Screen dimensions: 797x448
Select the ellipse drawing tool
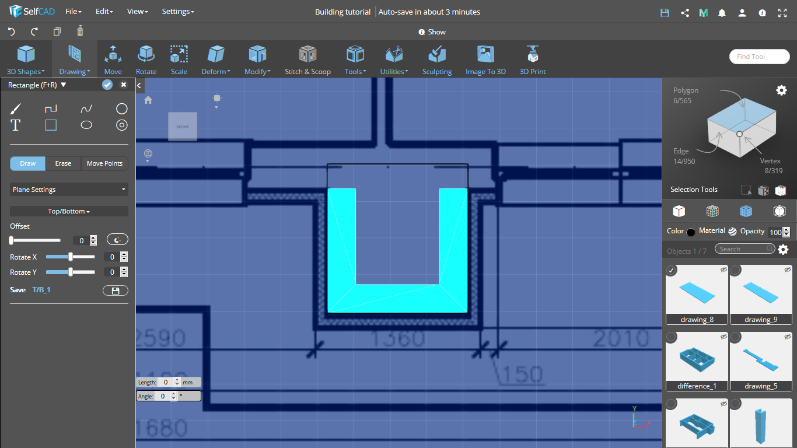86,125
